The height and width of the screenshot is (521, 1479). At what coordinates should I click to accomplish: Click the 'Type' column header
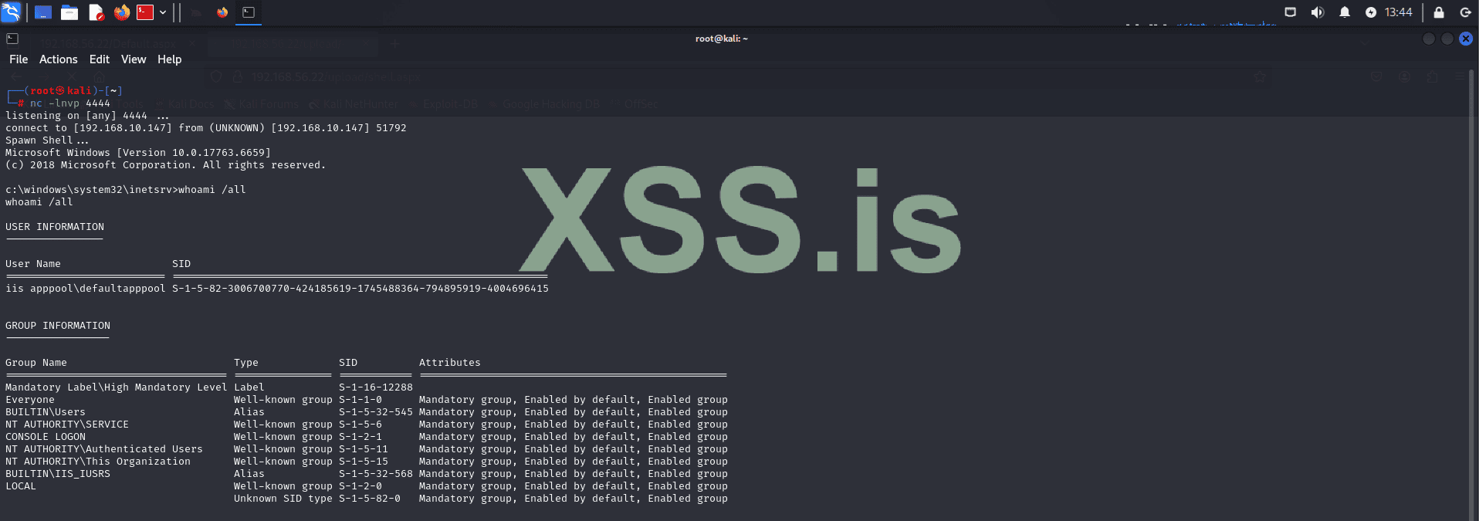[246, 363]
